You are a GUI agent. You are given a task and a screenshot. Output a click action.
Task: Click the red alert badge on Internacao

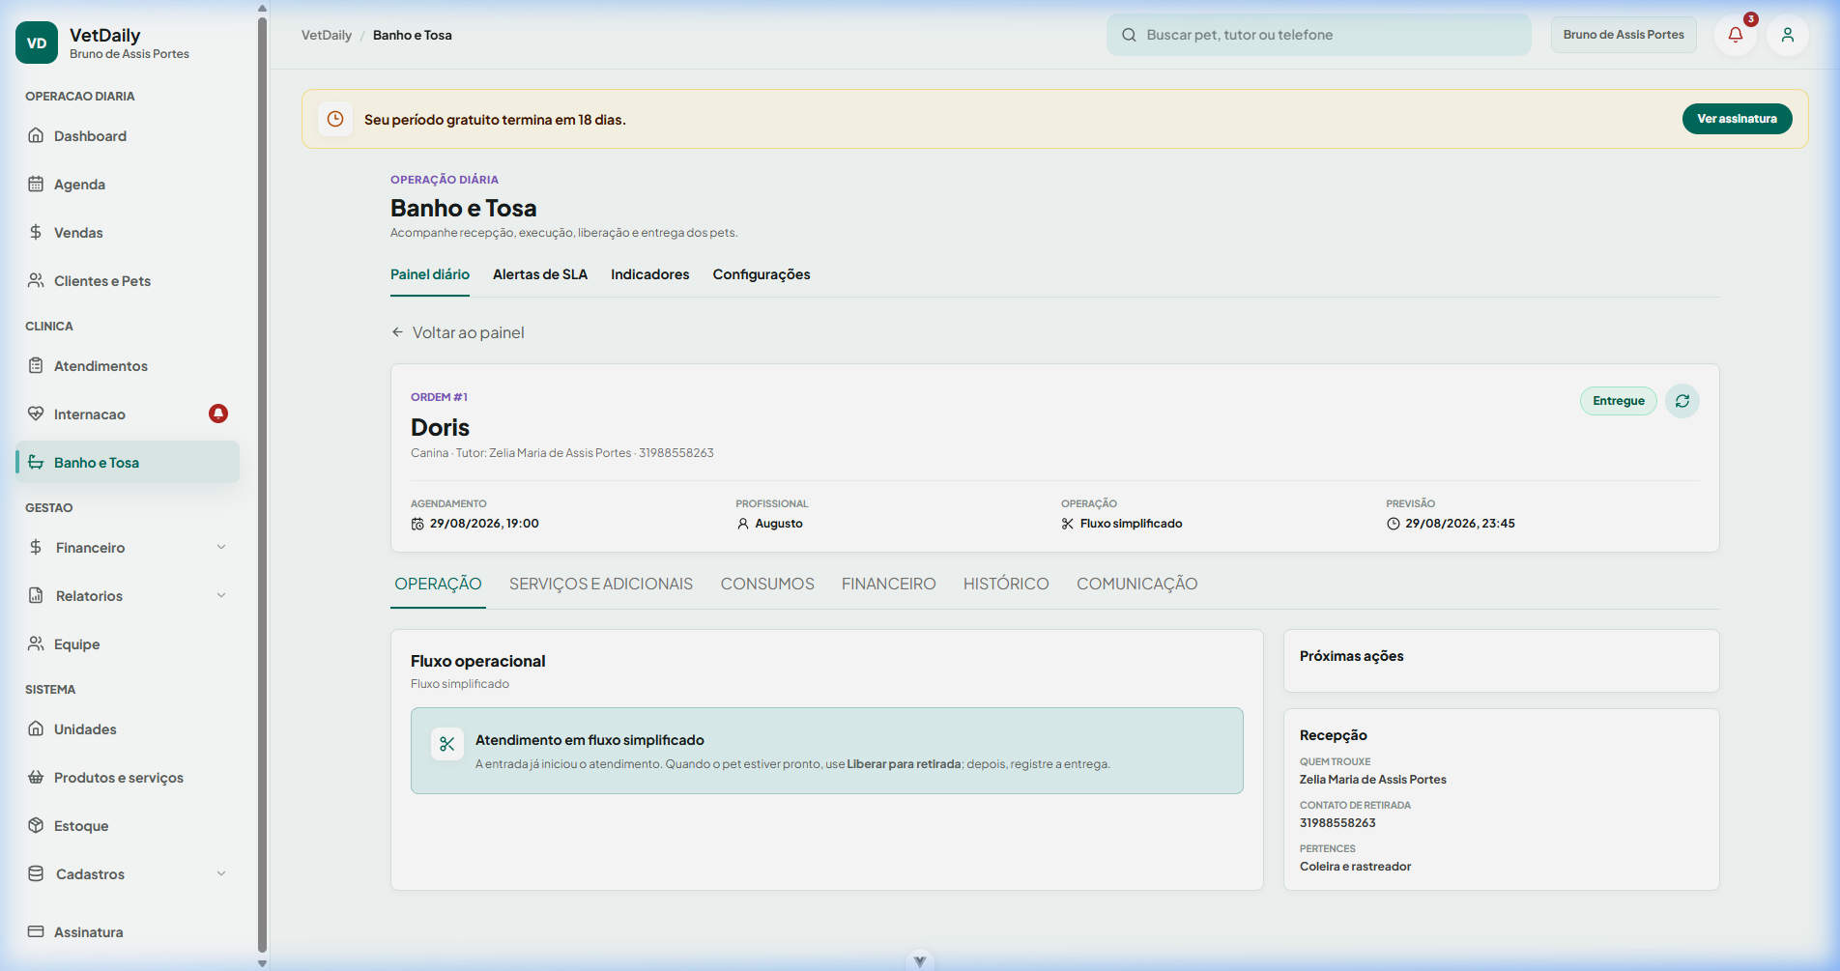point(218,414)
